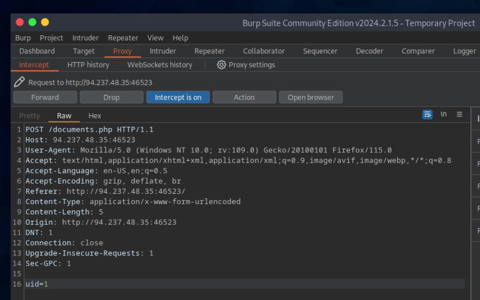Click the pencil edit icon beside request URL

tap(19, 82)
